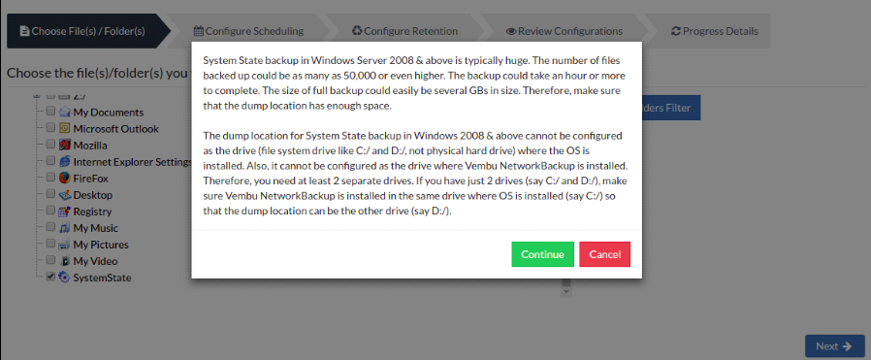This screenshot has width=871, height=360.
Task: Click the My Documents folder icon
Action: click(x=65, y=113)
